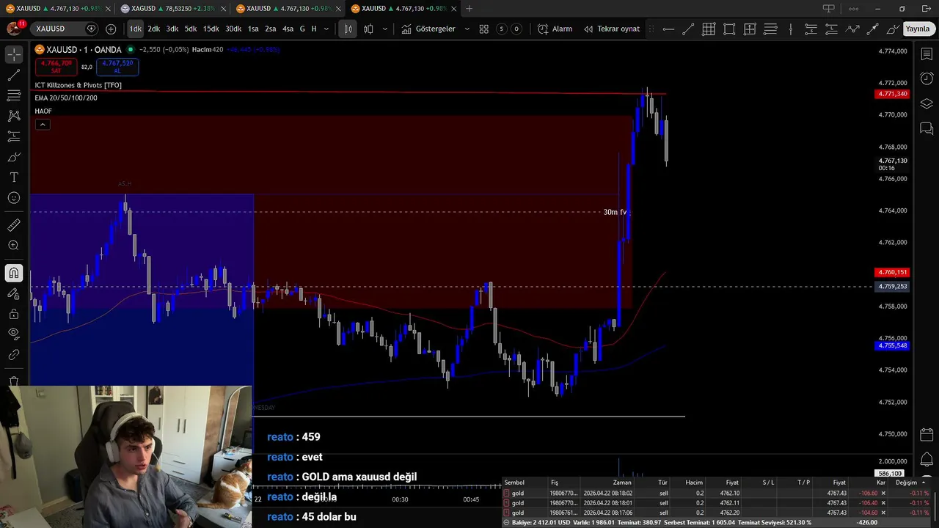Activate the zoom in tool
939x528 pixels.
[x=14, y=246]
